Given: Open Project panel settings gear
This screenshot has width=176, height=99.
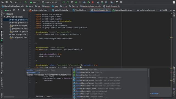Looking at the screenshot, I should click(x=24, y=10).
